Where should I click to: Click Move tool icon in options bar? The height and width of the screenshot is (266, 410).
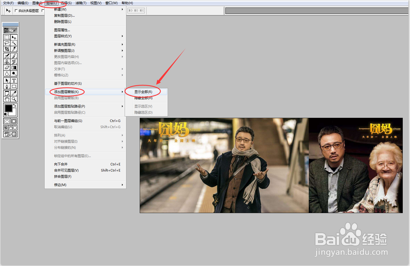[8, 11]
